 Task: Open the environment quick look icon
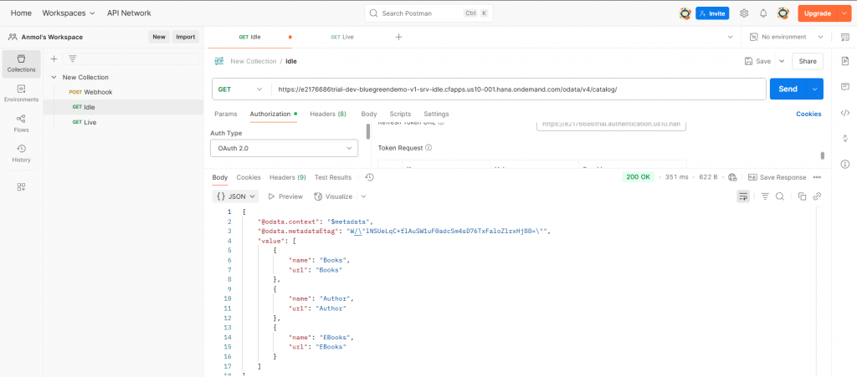(845, 37)
